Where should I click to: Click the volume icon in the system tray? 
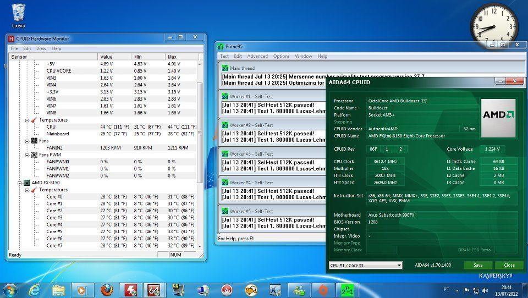[485, 289]
